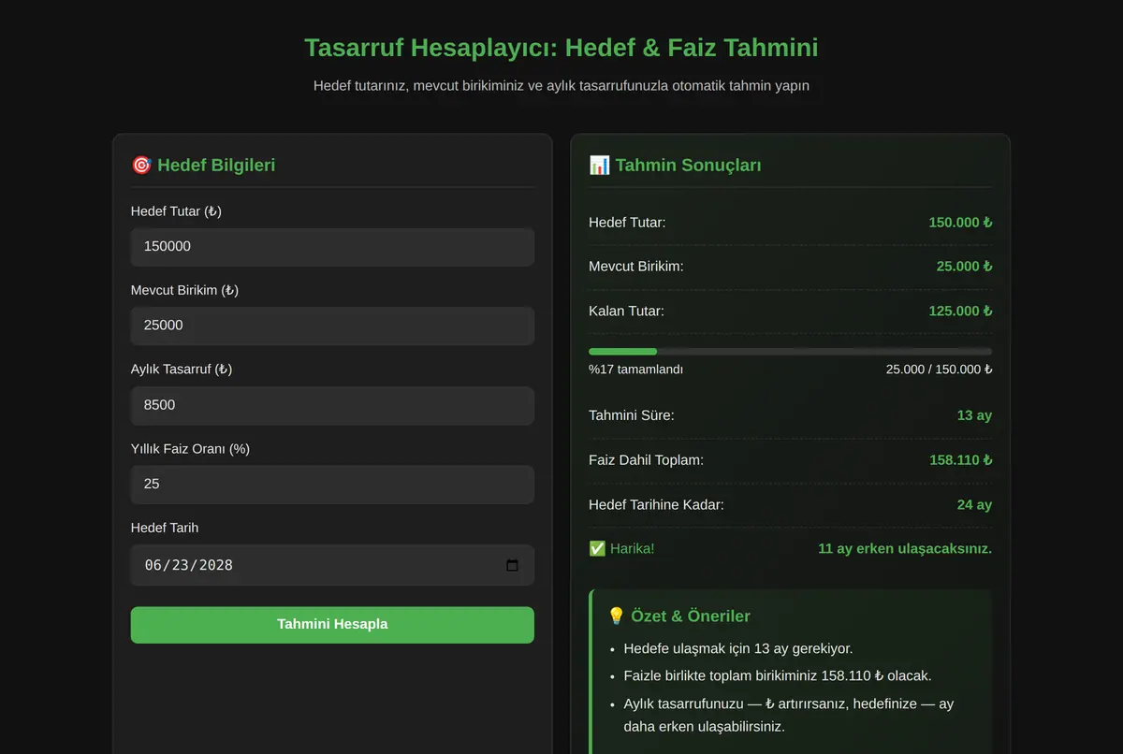This screenshot has width=1123, height=754.
Task: Click the bullet Hedefe ulaşmak için 13 ay gerekiyor
Action: coord(737,649)
